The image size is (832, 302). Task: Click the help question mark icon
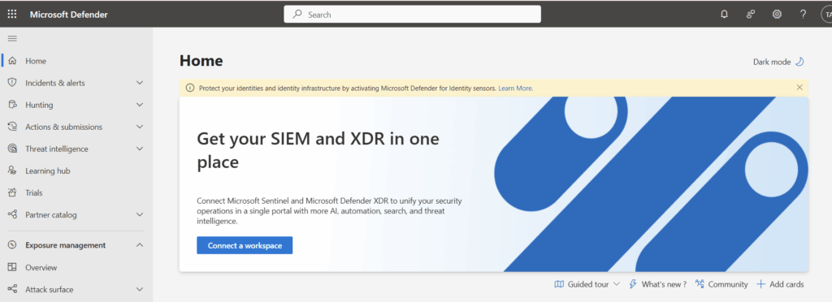[804, 15]
